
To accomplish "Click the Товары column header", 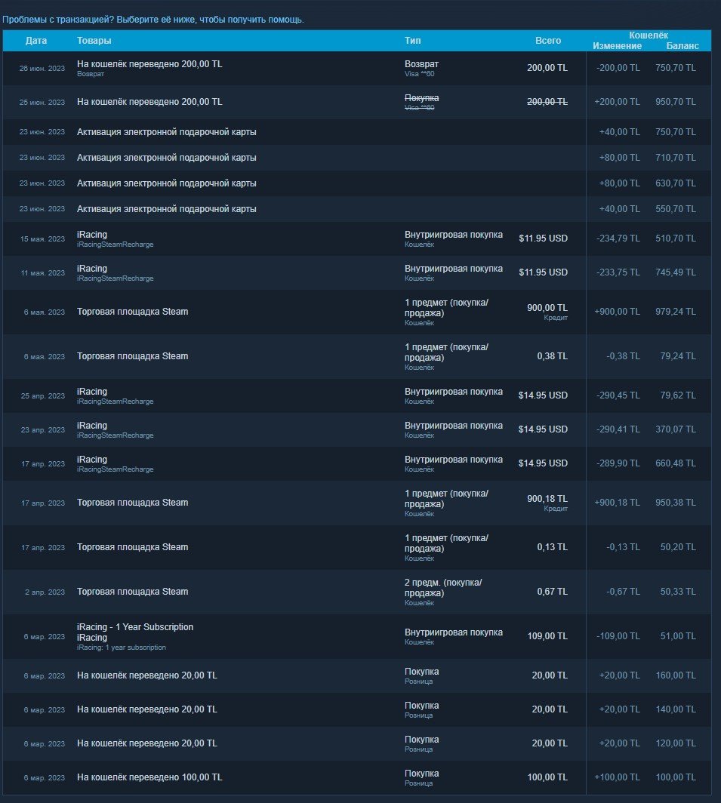I will click(94, 41).
